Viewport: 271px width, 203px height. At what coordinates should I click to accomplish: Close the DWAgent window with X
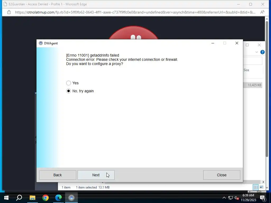[237, 43]
